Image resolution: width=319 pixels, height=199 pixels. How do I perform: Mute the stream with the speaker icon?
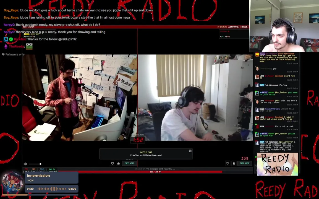[25, 164]
